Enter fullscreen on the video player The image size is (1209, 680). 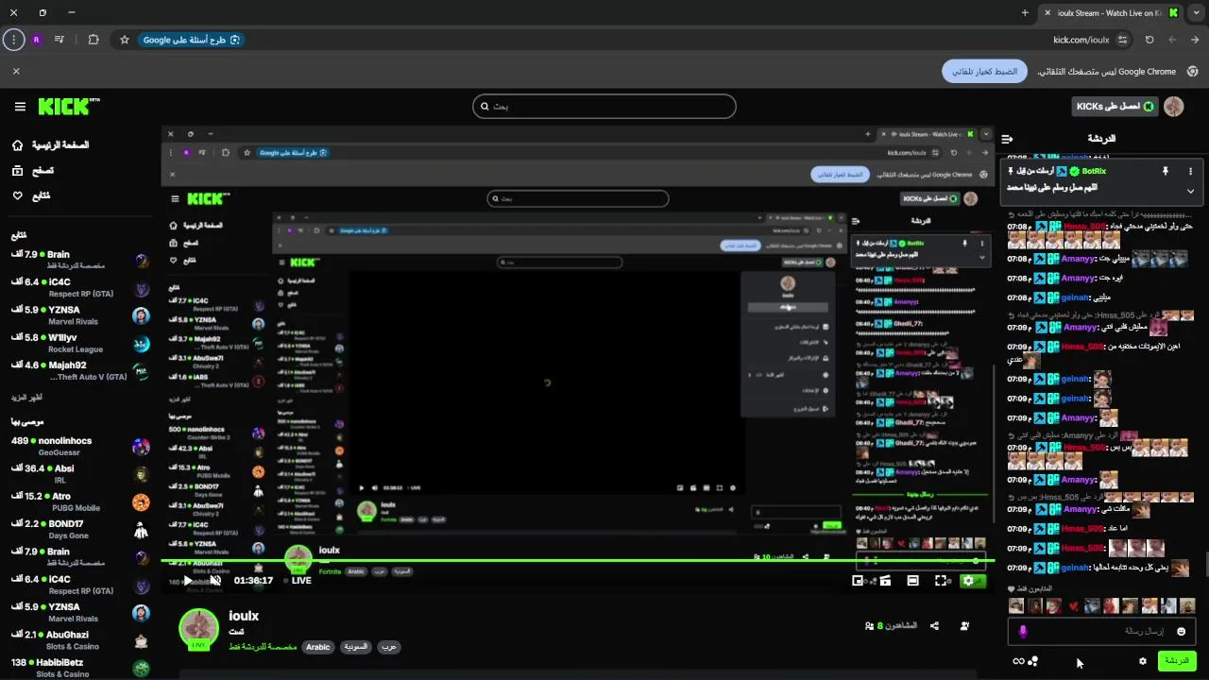[941, 581]
